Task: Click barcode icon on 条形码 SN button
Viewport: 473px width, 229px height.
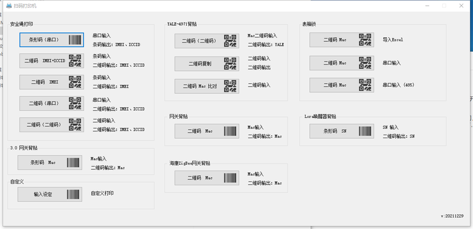Action: tap(365, 131)
